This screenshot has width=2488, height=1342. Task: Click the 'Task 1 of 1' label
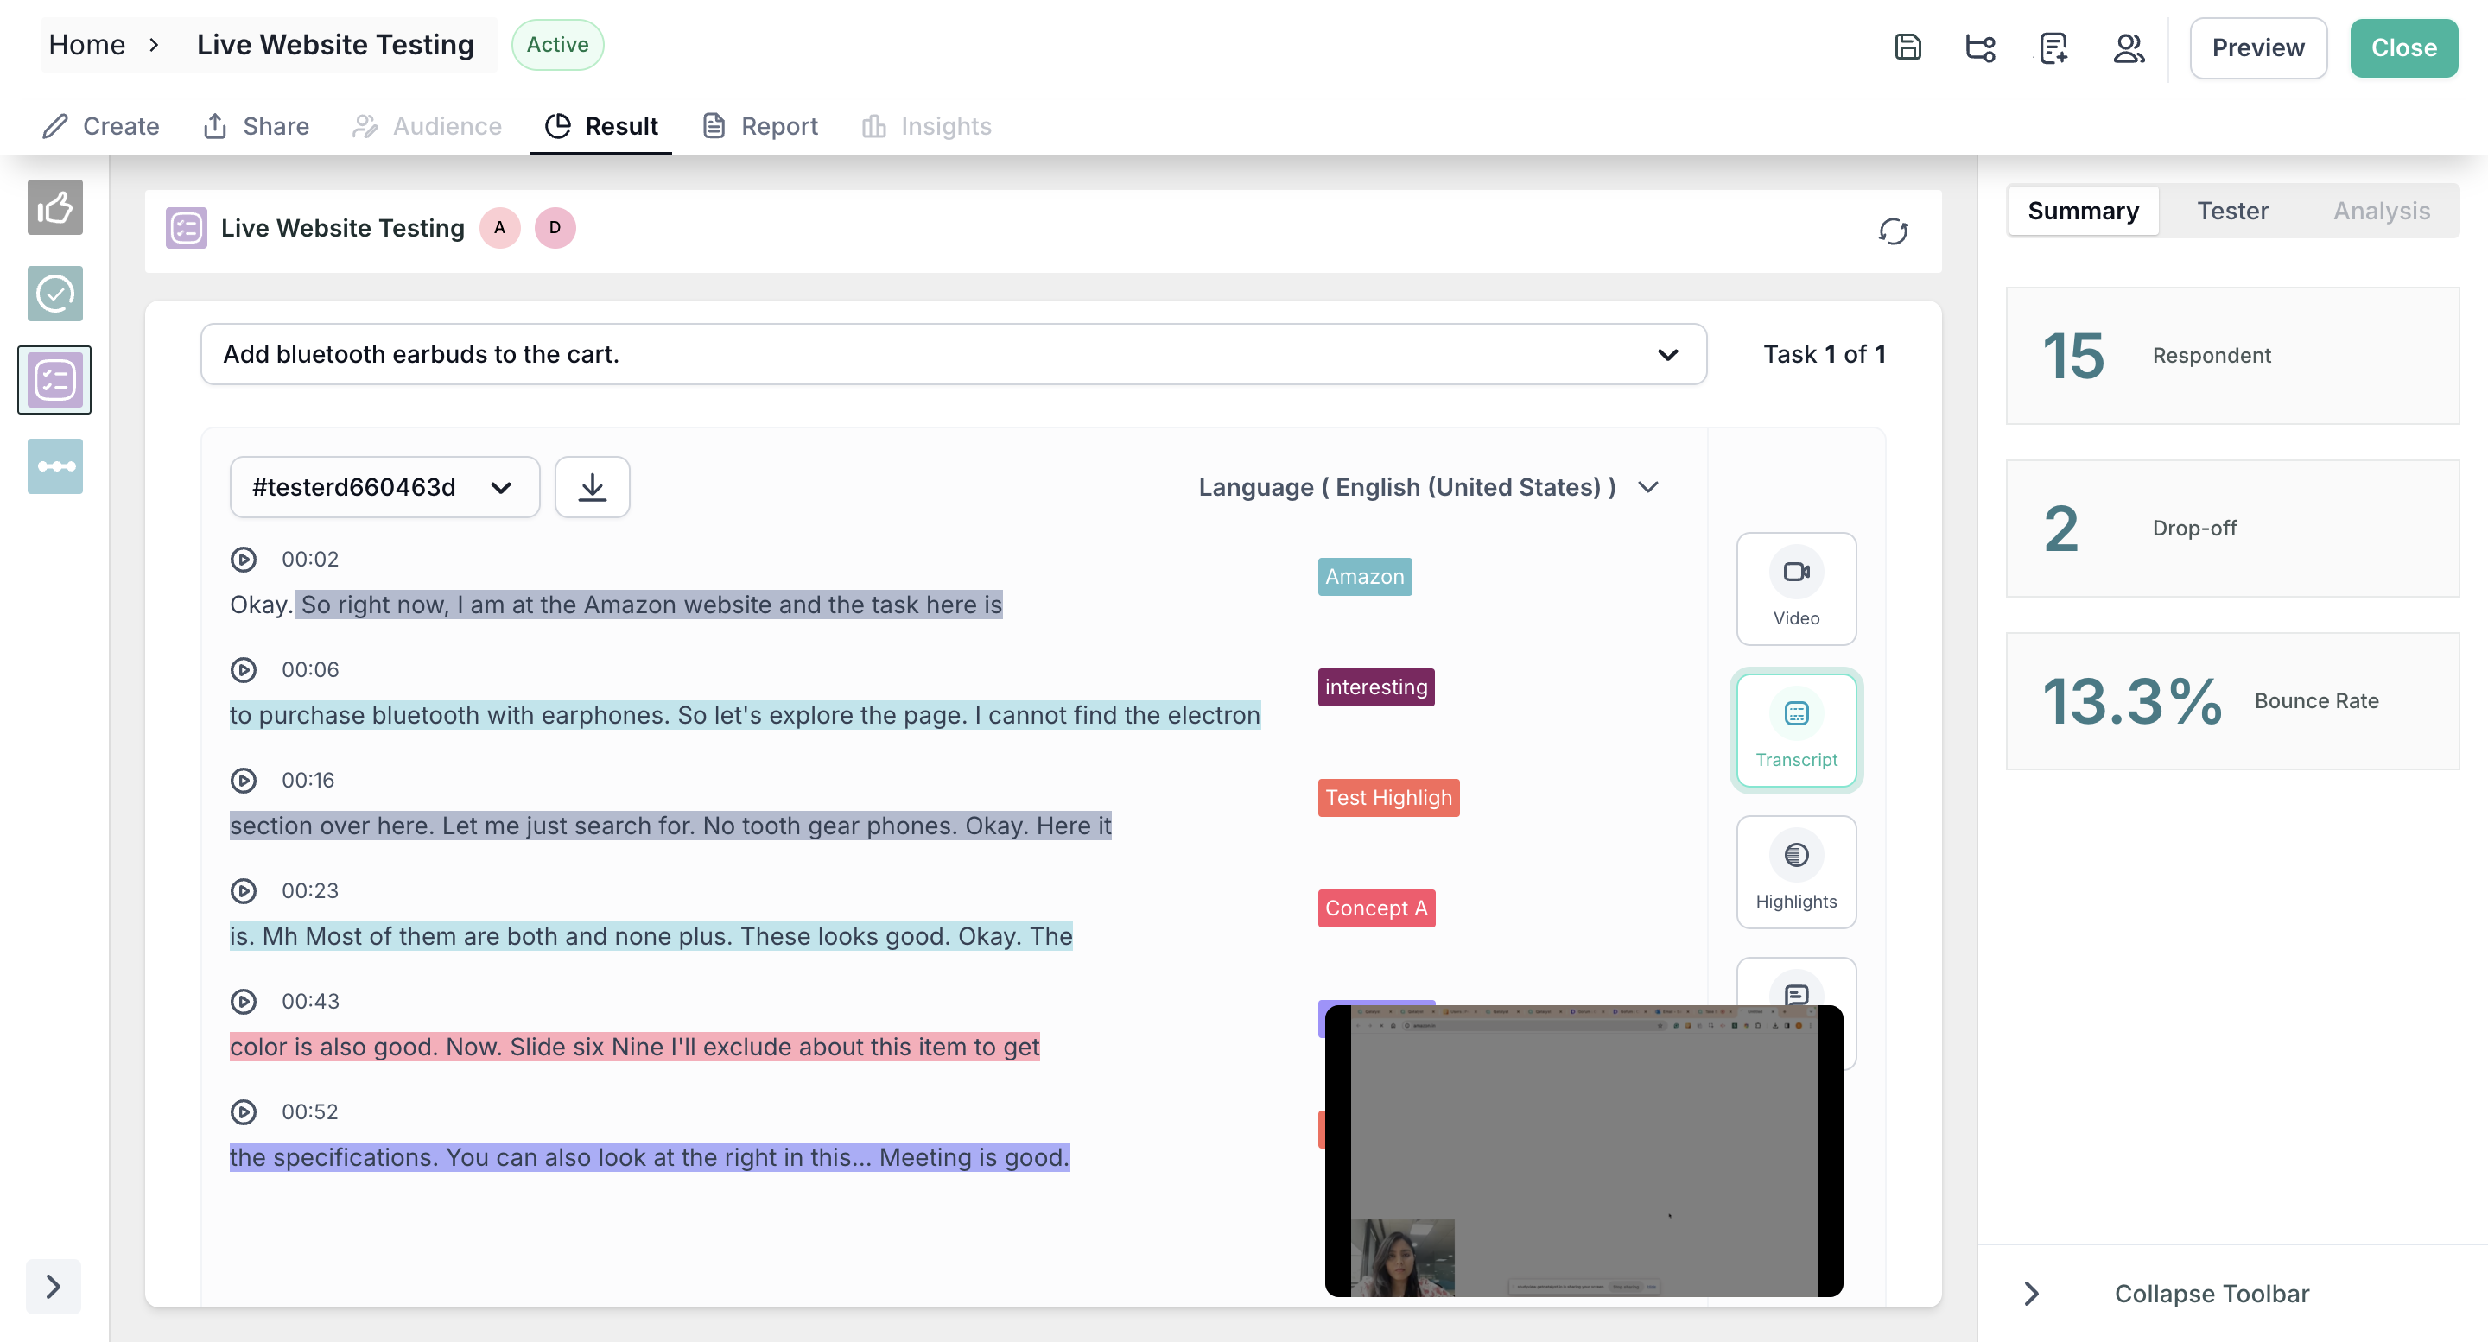(1824, 354)
